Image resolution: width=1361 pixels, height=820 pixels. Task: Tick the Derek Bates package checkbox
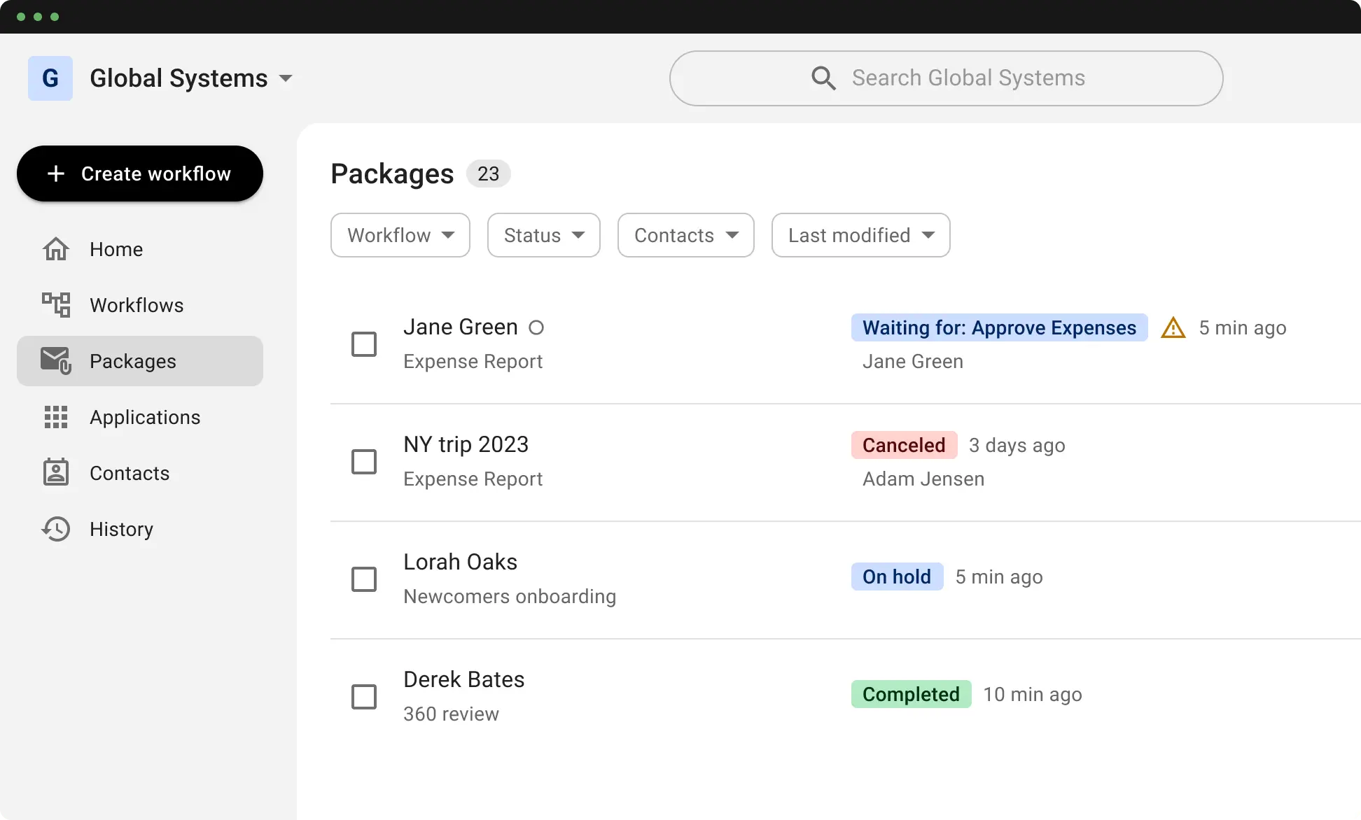pyautogui.click(x=364, y=697)
